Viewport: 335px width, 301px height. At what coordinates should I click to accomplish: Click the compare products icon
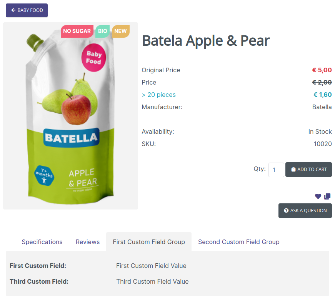tap(327, 196)
